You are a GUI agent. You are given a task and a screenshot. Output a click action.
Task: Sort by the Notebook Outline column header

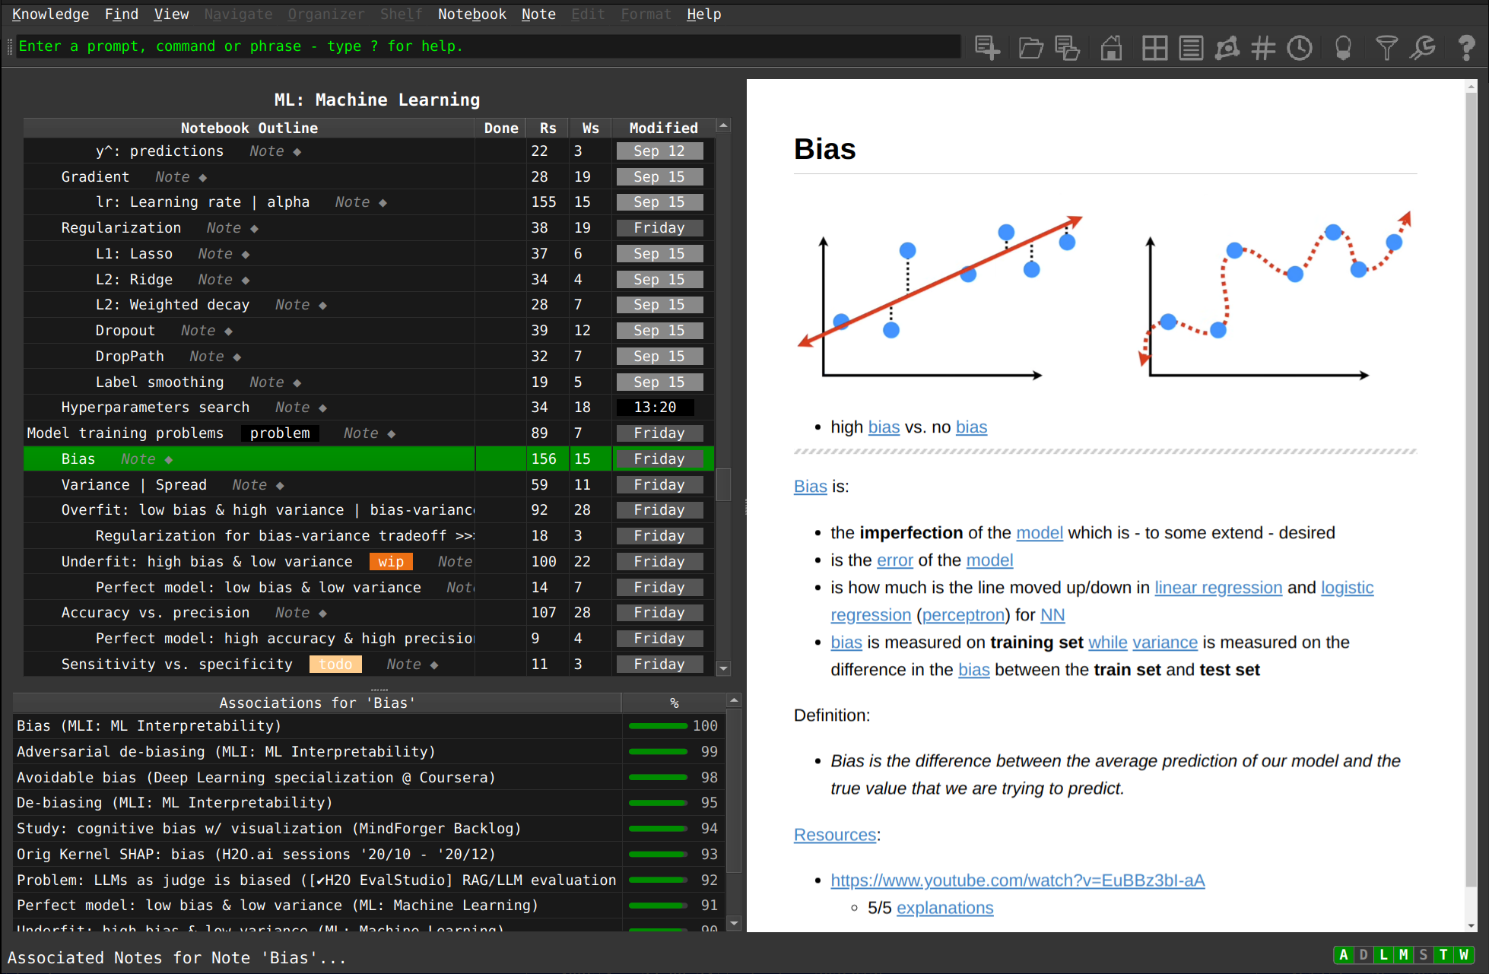tap(249, 128)
